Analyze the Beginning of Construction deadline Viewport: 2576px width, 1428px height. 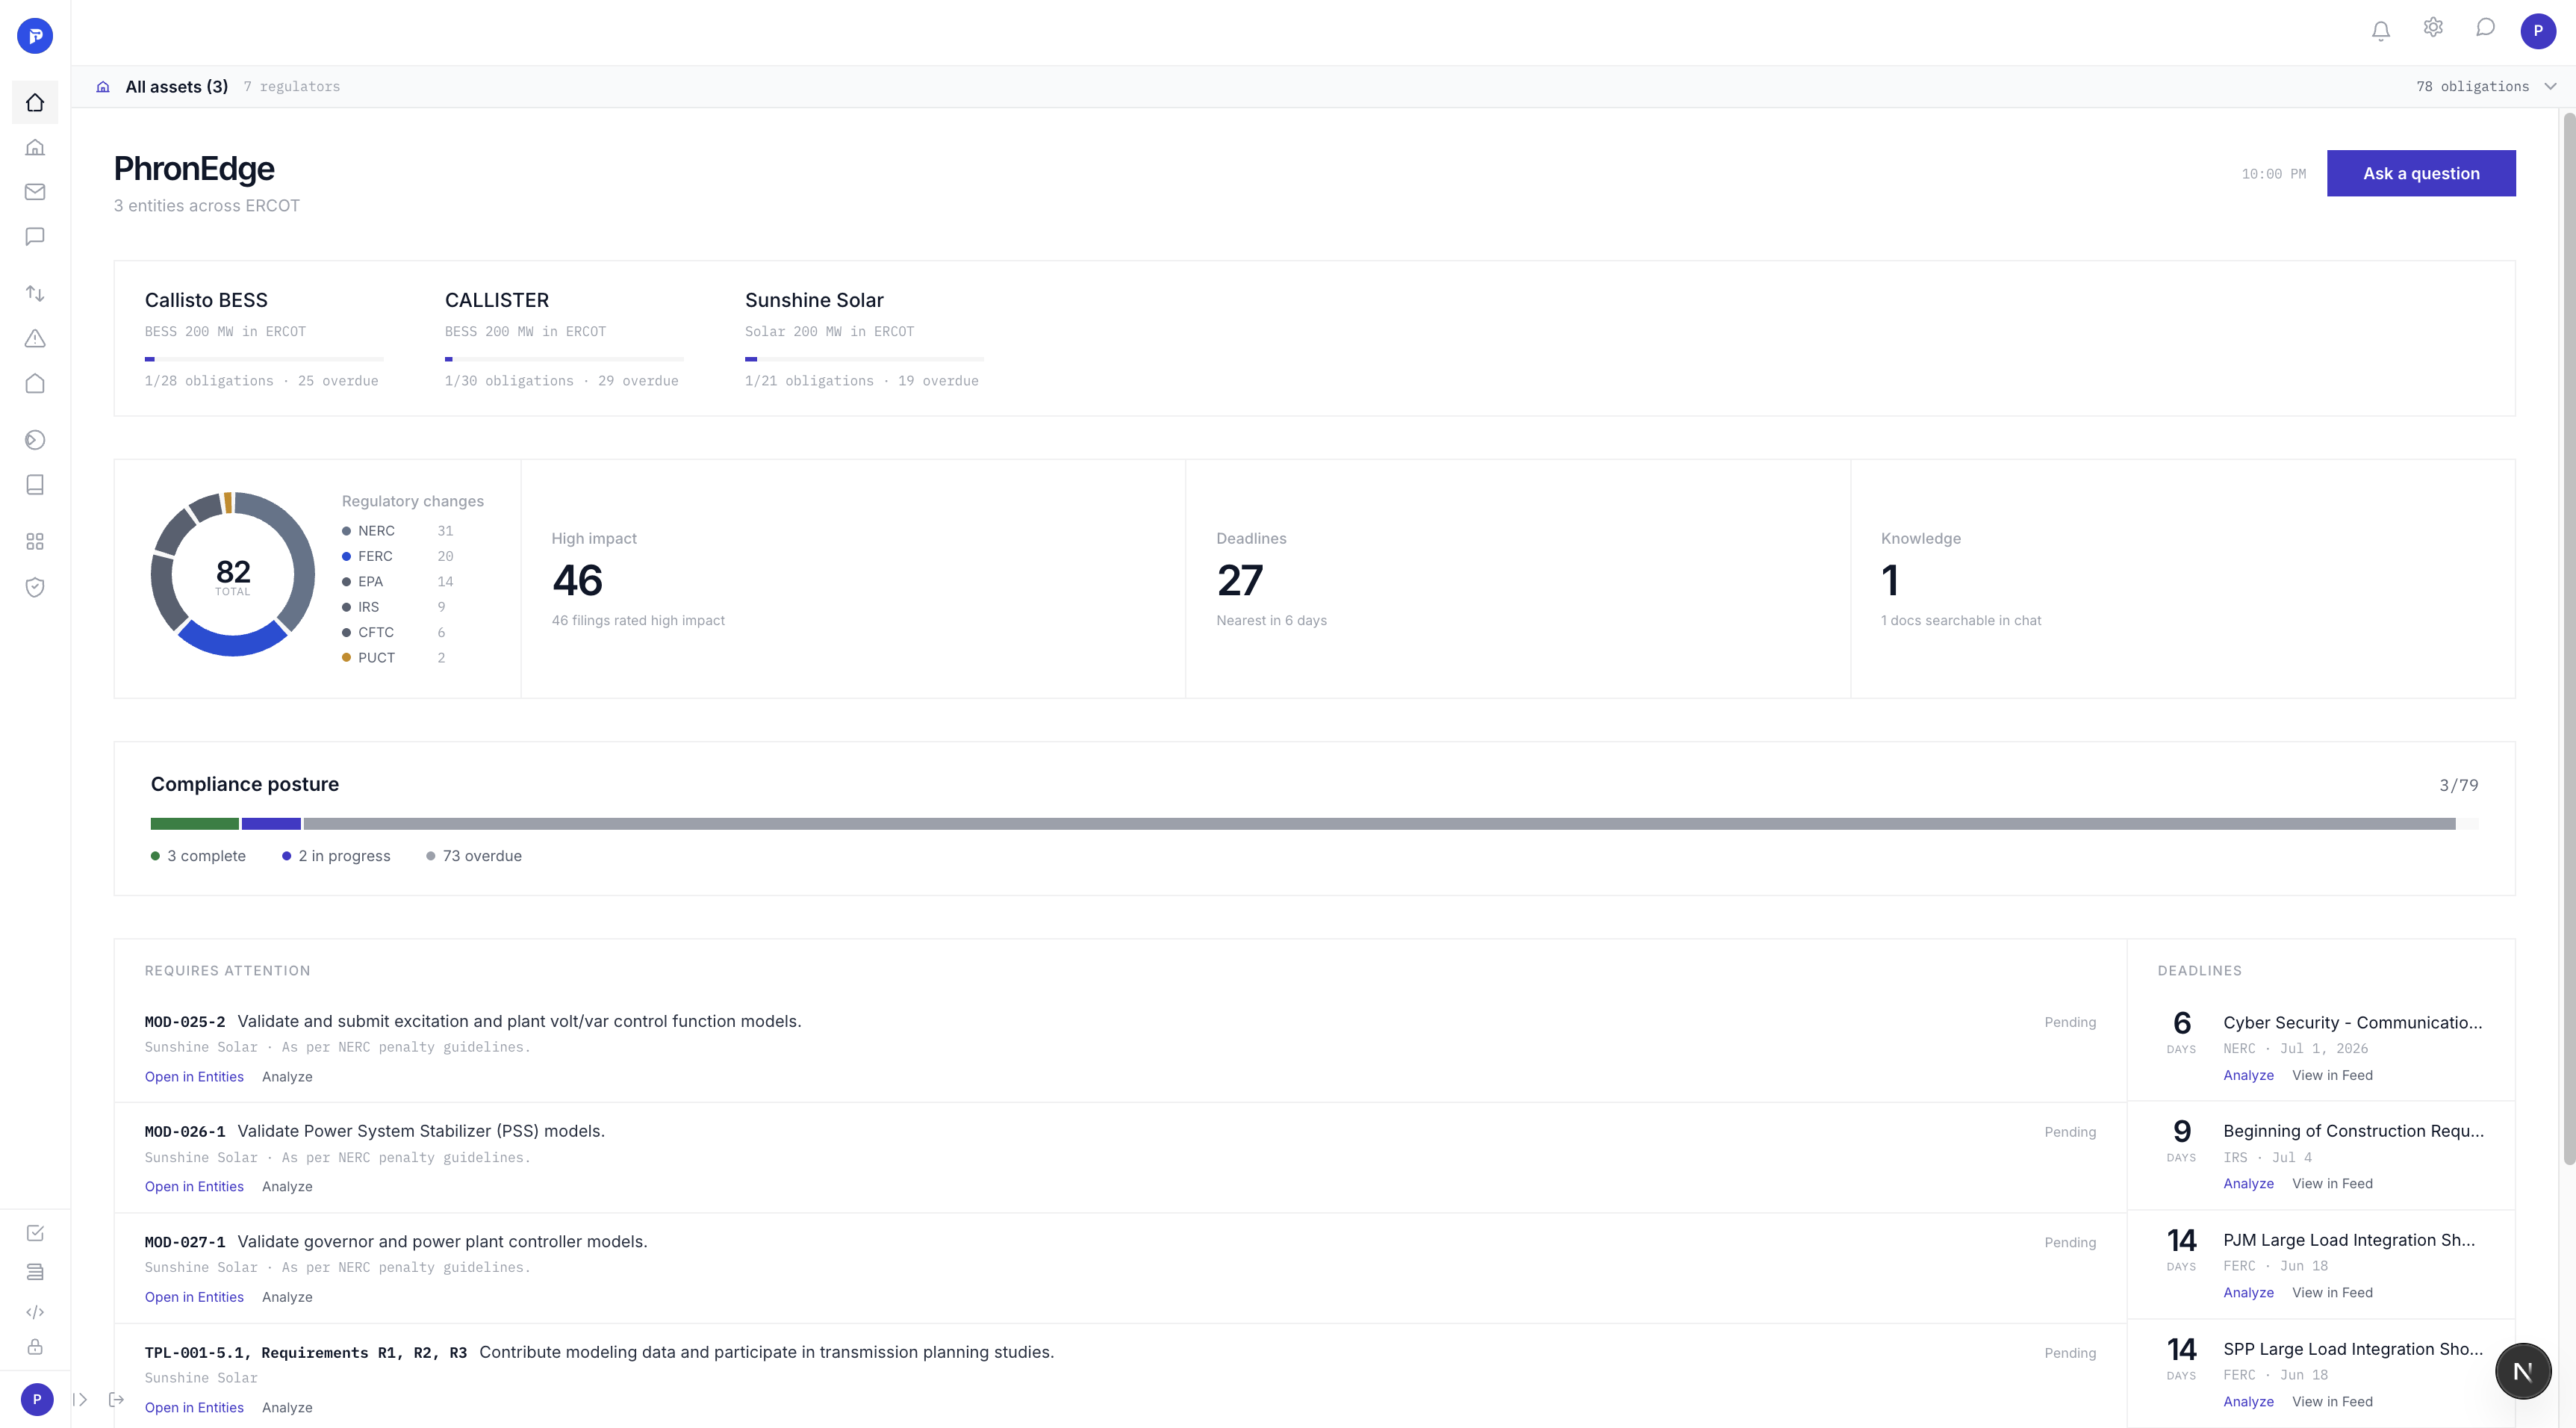pyautogui.click(x=2248, y=1184)
